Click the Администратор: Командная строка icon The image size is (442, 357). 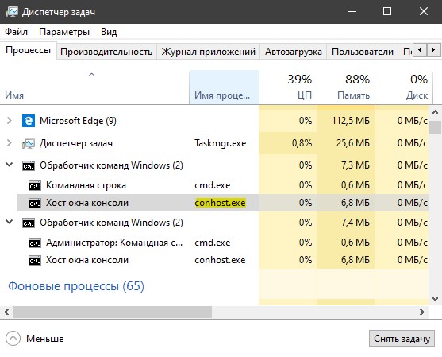[35, 243]
